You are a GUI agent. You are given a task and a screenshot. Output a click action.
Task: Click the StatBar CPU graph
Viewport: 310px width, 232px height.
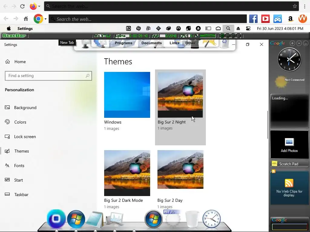click(208, 36)
